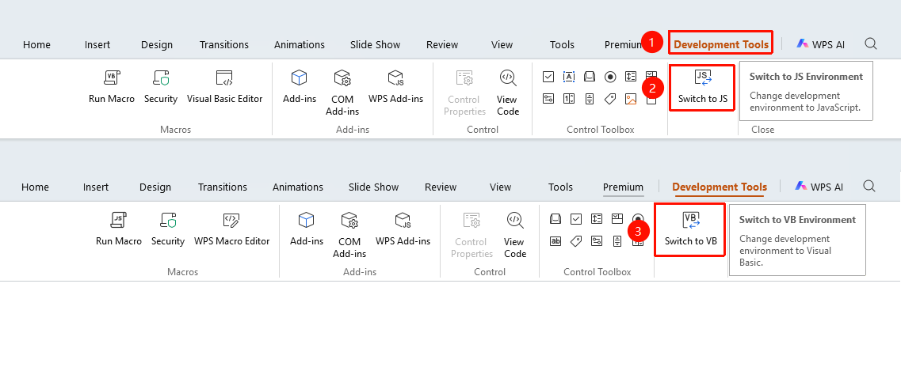The height and width of the screenshot is (382, 901).
Task: Open Slide Show tab in upper ribbon
Action: (376, 44)
